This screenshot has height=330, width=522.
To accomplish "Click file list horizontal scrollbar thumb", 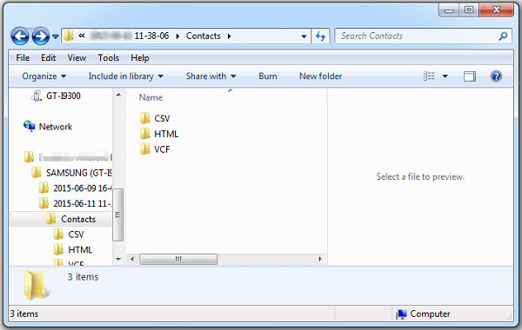I will [178, 259].
